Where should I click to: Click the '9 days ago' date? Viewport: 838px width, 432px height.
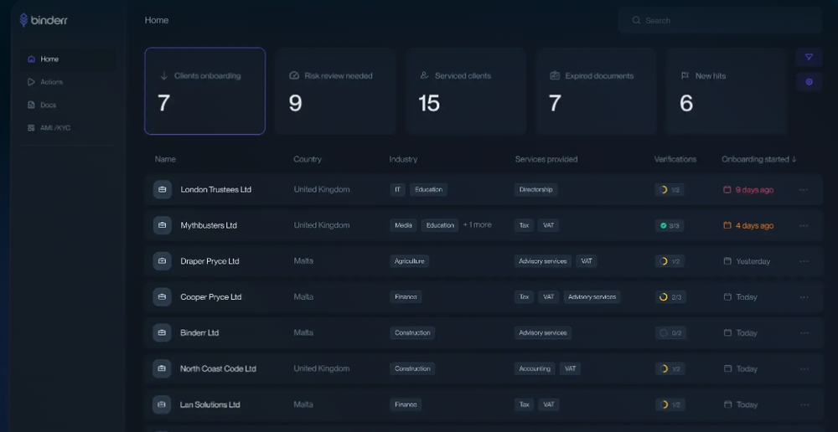click(748, 189)
